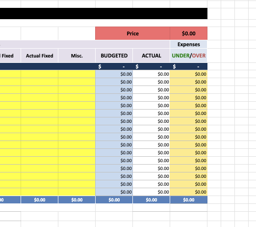Click BUDGETED total in blue footer row
The height and width of the screenshot is (227, 256).
click(x=114, y=200)
